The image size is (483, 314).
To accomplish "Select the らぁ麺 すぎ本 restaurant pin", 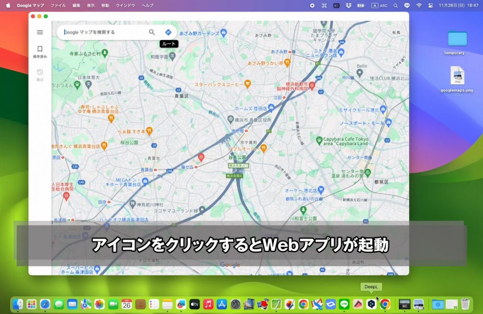I will coord(149,131).
